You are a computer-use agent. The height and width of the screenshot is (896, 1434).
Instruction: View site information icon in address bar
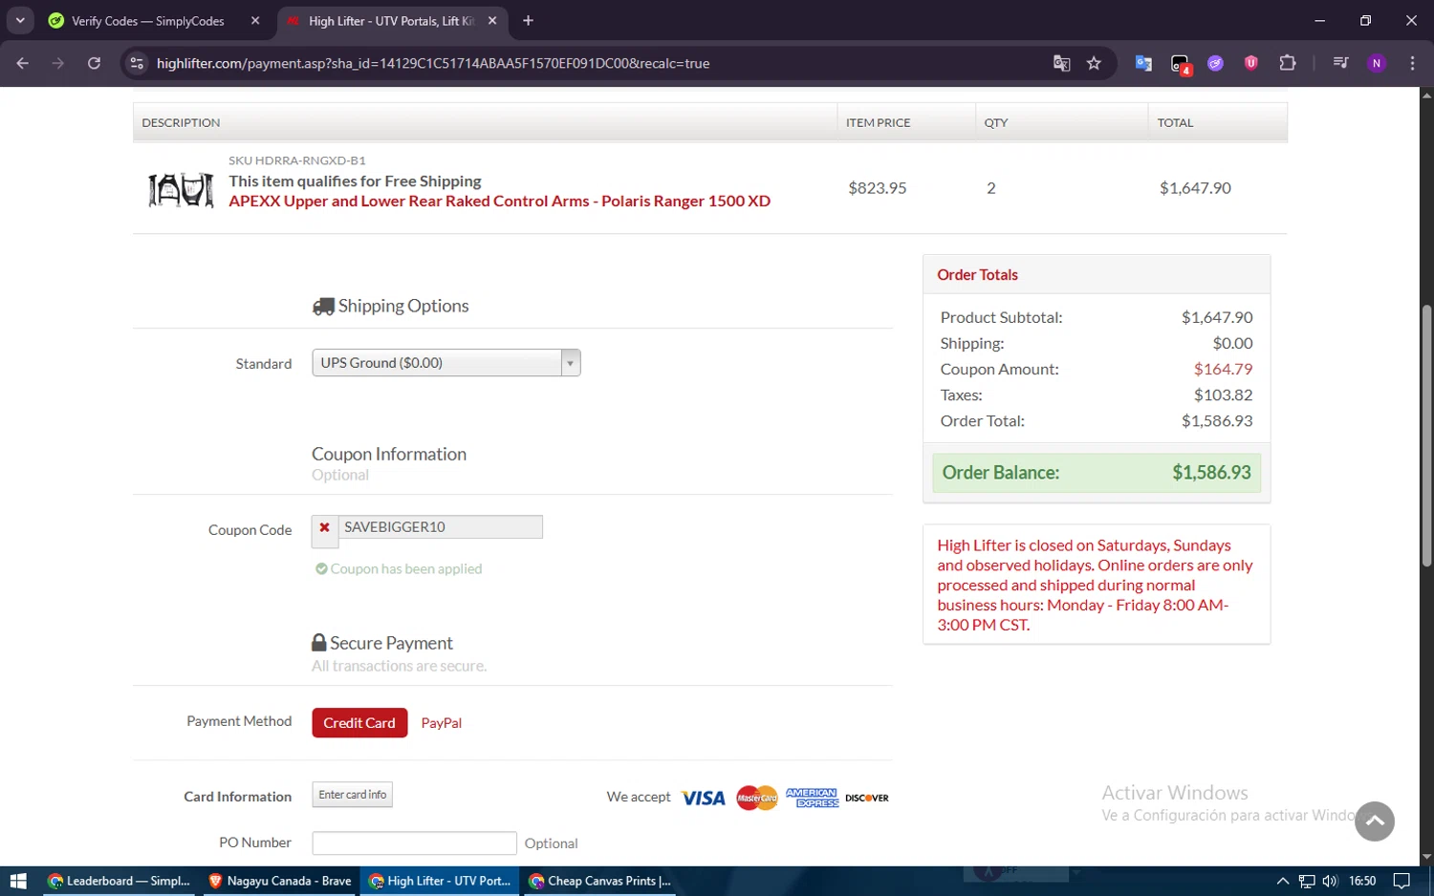pyautogui.click(x=137, y=63)
